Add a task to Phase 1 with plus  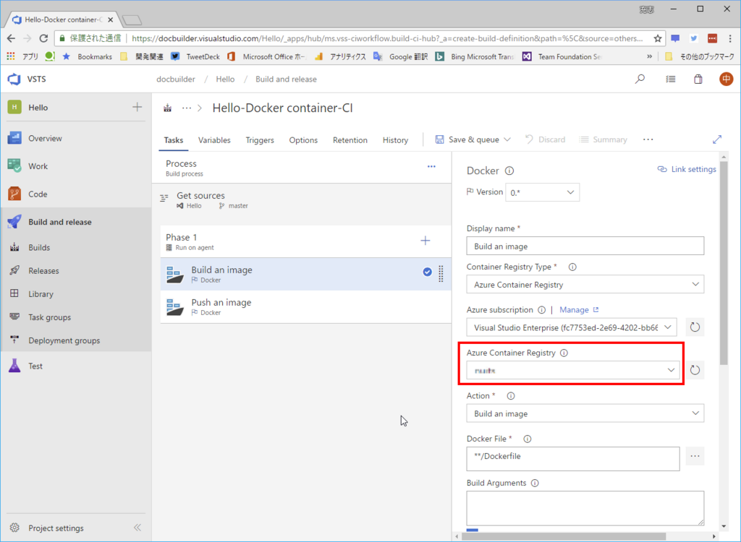[425, 241]
